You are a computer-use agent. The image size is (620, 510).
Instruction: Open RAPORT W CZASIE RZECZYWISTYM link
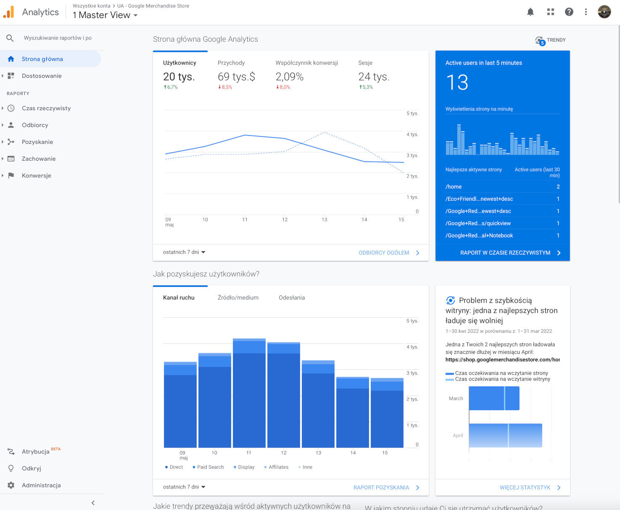tap(511, 253)
